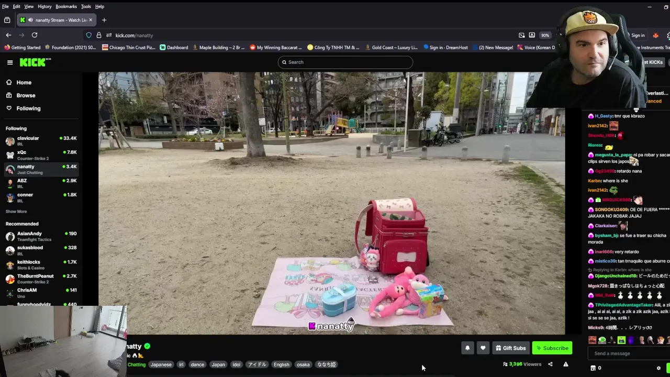Open the File menu

[x=5, y=6]
